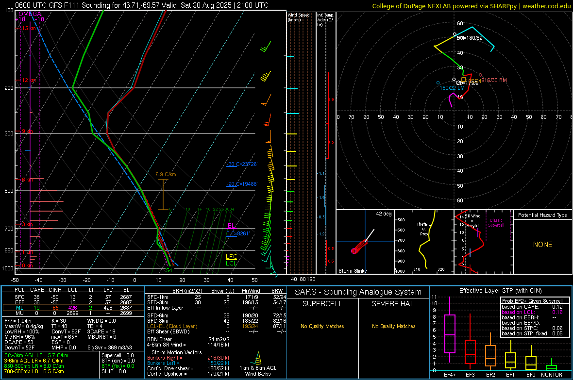The height and width of the screenshot is (380, 573).
Task: Click the -30 C=23726' height label
Action: 241,164
